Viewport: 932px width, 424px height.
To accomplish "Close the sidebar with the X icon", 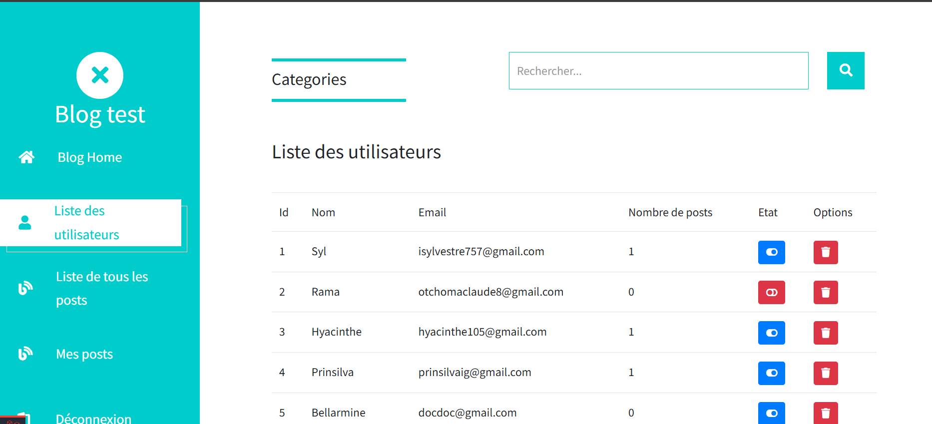I will click(x=100, y=75).
